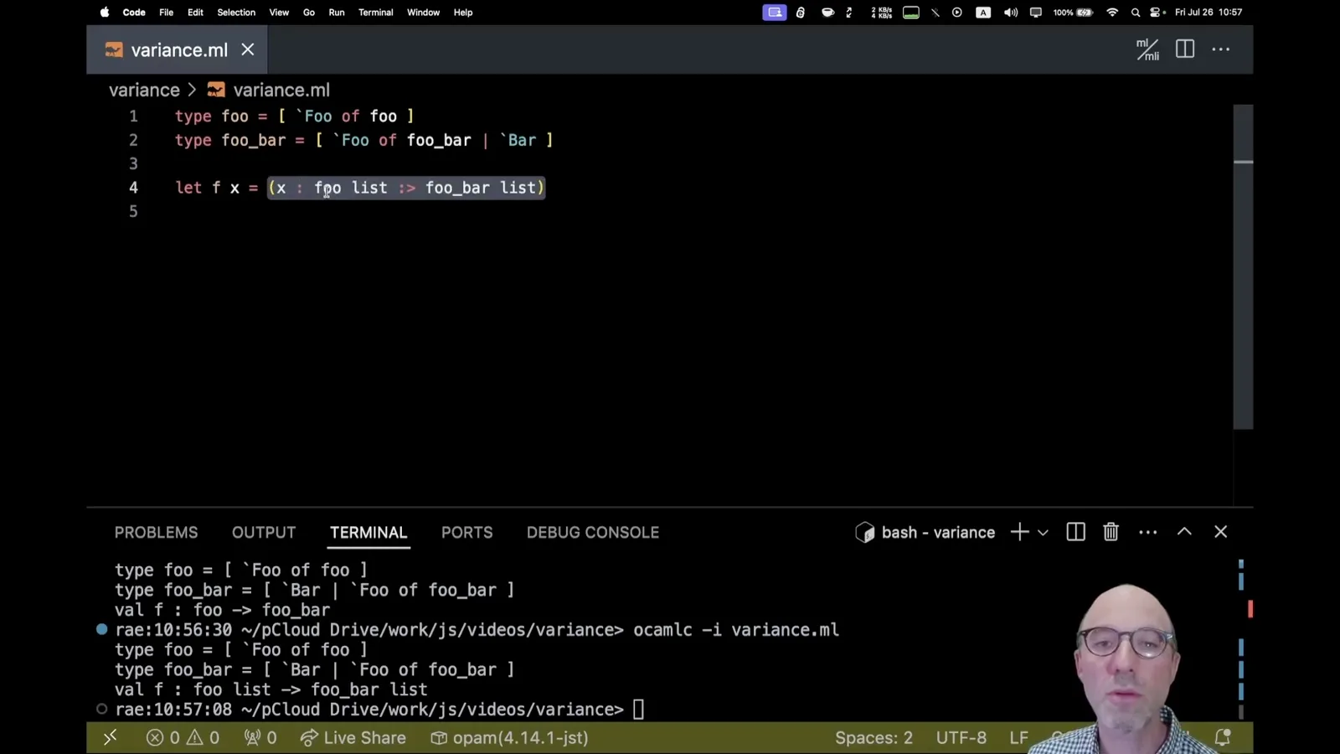Click line 4 in the editor gutter

click(133, 188)
